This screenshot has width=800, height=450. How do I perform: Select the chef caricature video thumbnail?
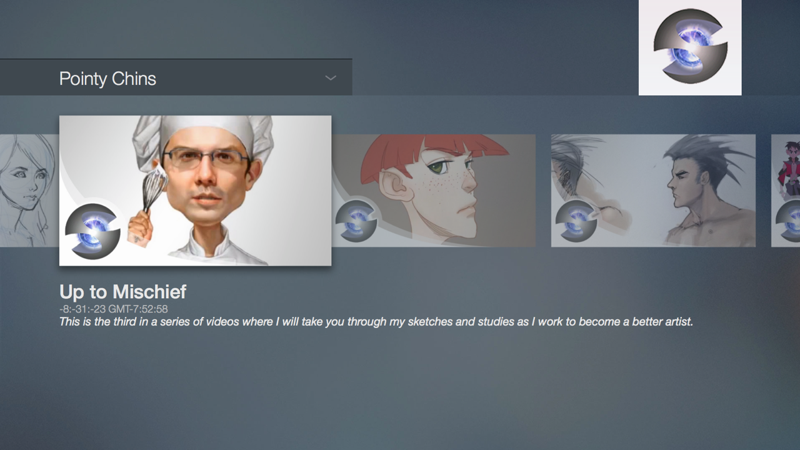pos(195,191)
